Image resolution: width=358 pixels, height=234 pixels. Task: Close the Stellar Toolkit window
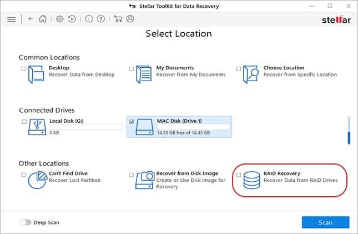pyautogui.click(x=349, y=6)
